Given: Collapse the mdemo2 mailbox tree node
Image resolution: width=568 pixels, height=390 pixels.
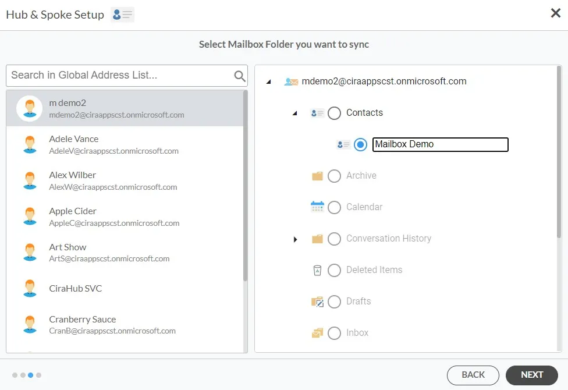Looking at the screenshot, I should (x=269, y=82).
